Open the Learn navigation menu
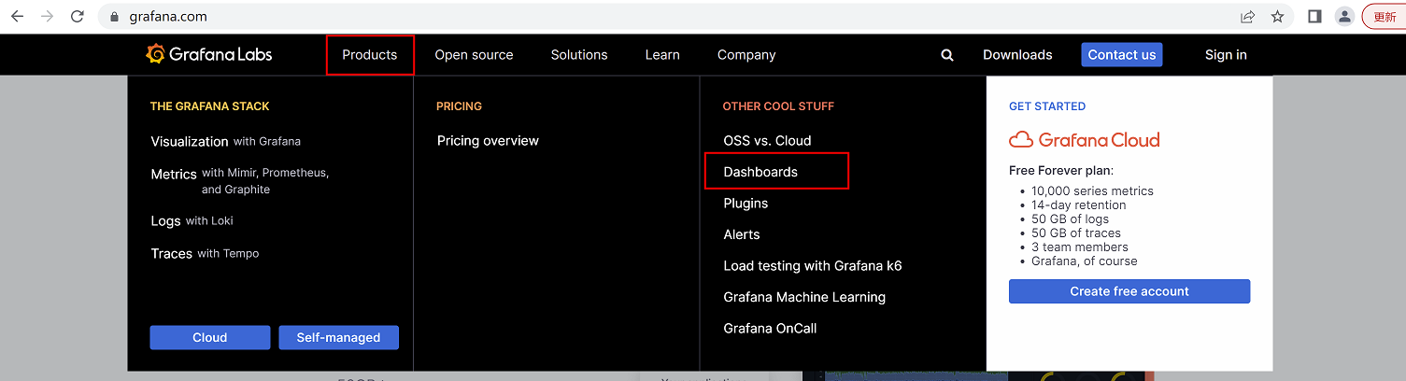 [662, 55]
